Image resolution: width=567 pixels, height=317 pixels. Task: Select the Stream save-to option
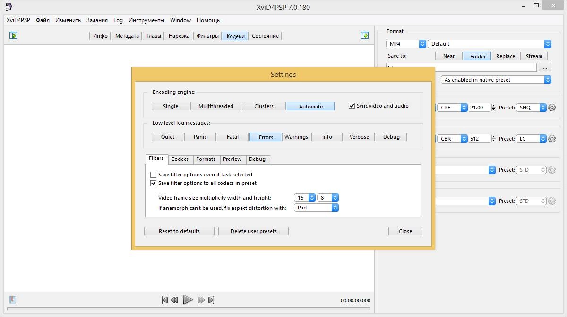click(x=534, y=56)
